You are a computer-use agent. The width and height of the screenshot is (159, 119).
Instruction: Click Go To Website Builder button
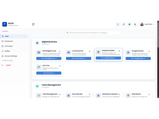pos(108,58)
